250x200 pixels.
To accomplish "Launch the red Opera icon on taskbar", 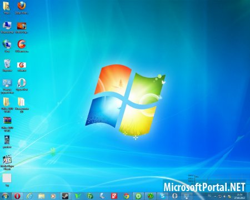I will point(17,196).
